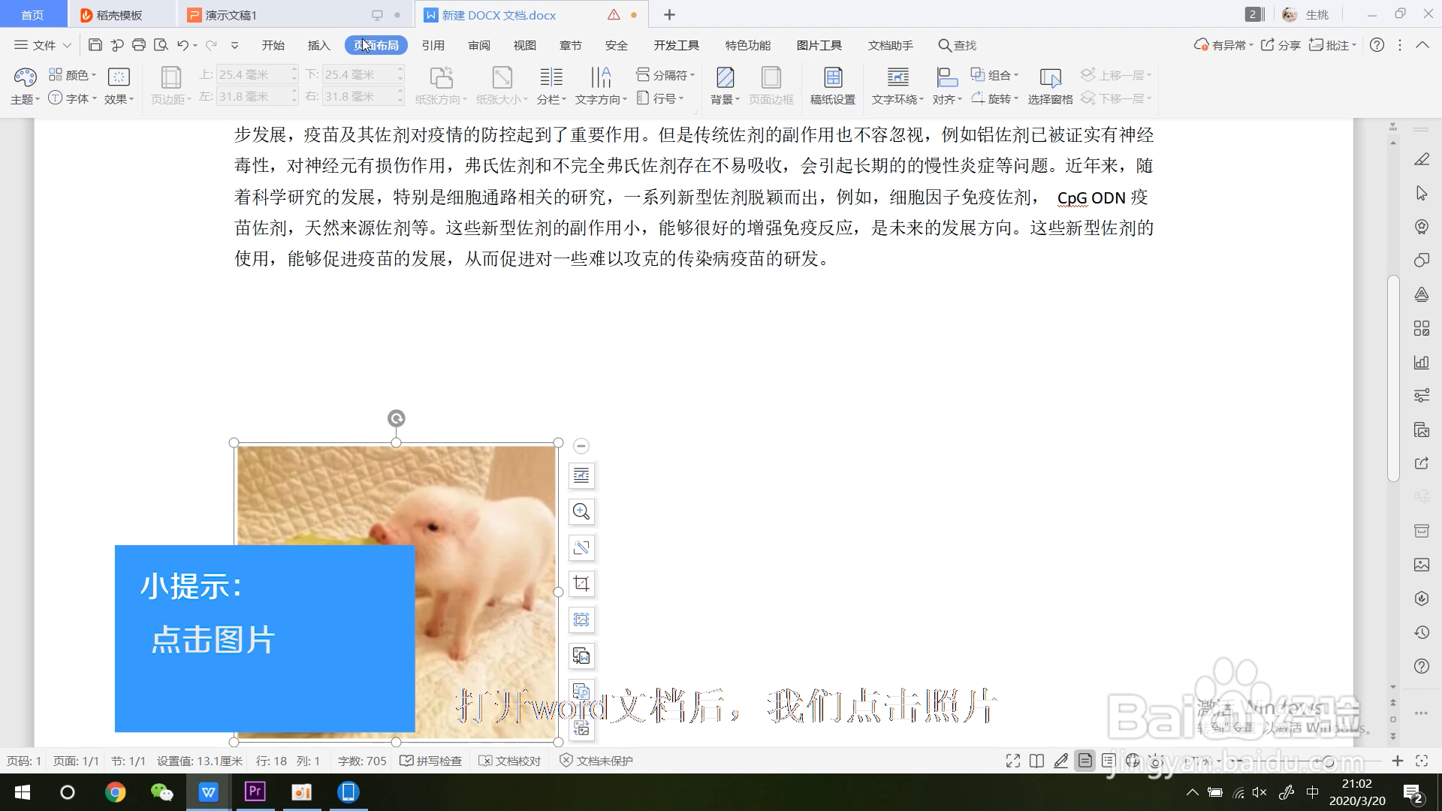
Task: Open the 插入 ribbon tab
Action: point(318,45)
